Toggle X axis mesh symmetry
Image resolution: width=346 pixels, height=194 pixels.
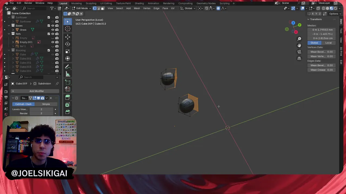click(x=313, y=14)
